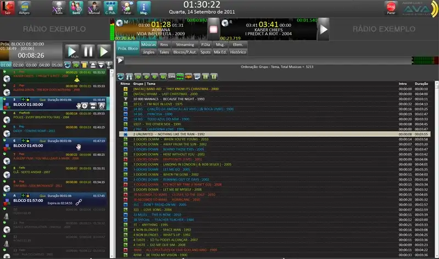This screenshot has width=439, height=259.
Task: Play the Kaiser Chiefs deck
Action: [324, 30]
